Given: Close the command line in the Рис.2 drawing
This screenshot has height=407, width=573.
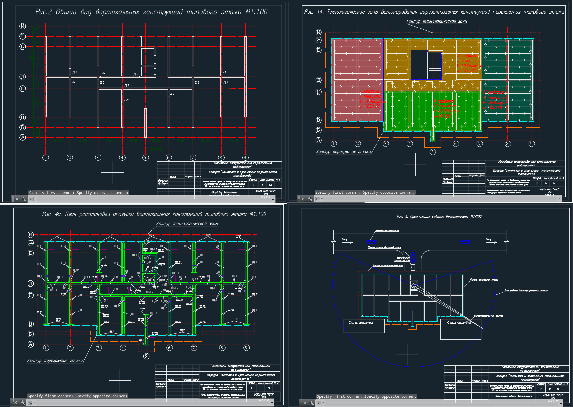Looking at the screenshot, I should tap(17, 199).
